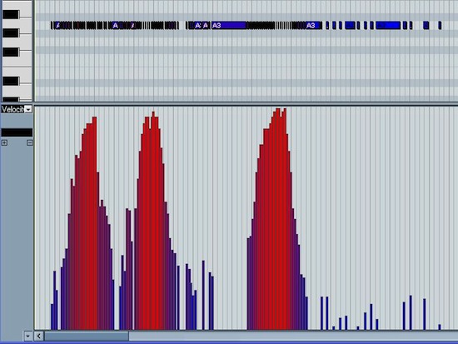This screenshot has height=344, width=458.
Task: Select the last small note at the far right
Action: (440, 26)
